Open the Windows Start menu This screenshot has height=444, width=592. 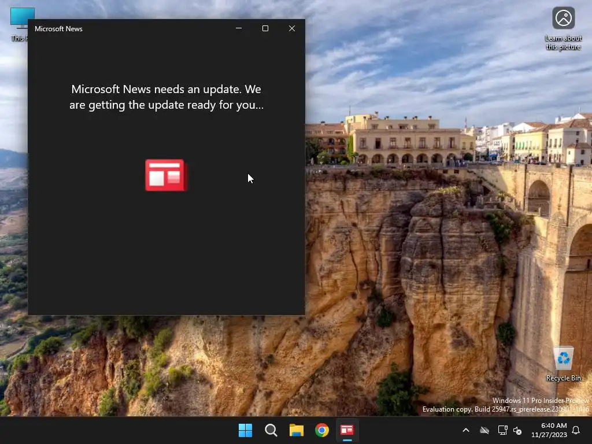(245, 430)
